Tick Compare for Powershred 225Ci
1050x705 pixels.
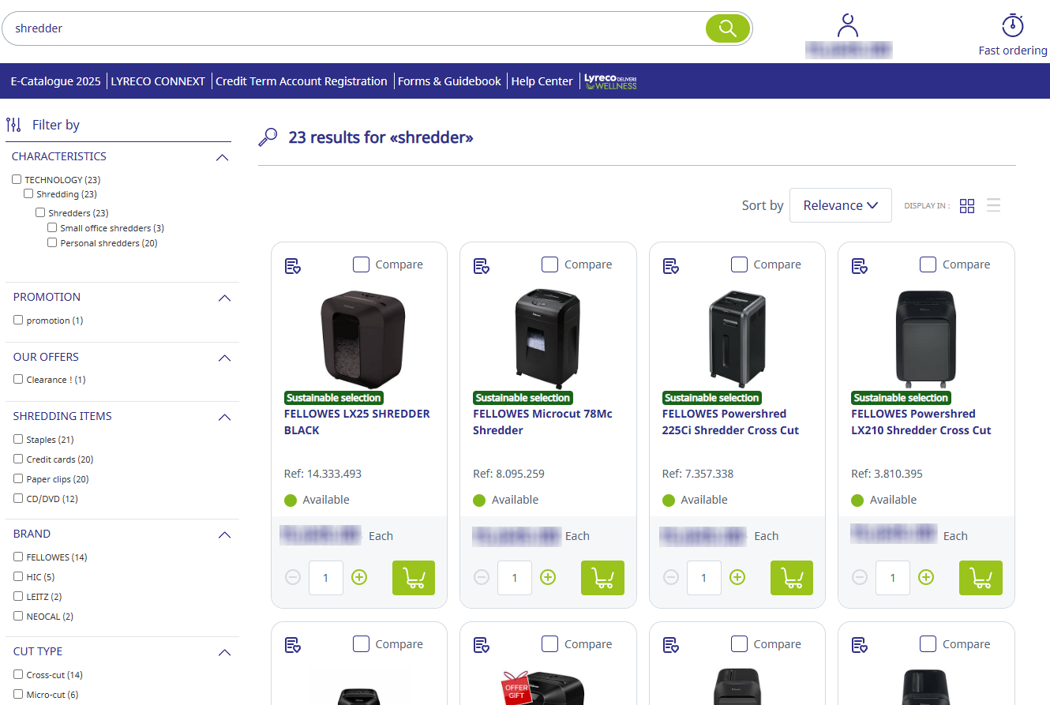coord(739,264)
